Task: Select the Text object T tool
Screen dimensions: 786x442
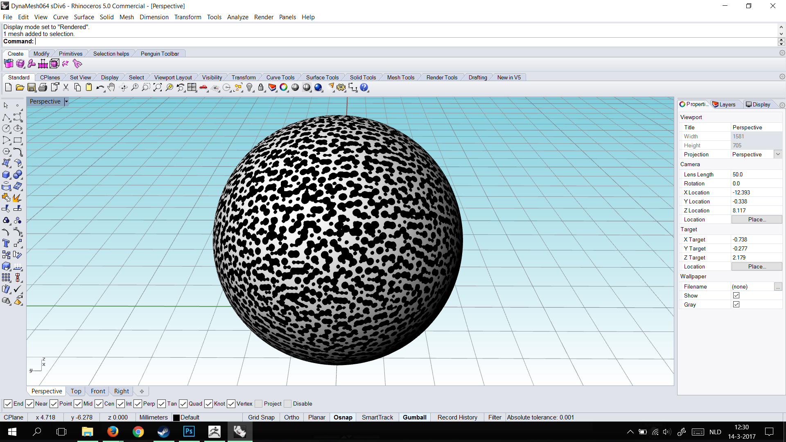Action: tap(6, 243)
